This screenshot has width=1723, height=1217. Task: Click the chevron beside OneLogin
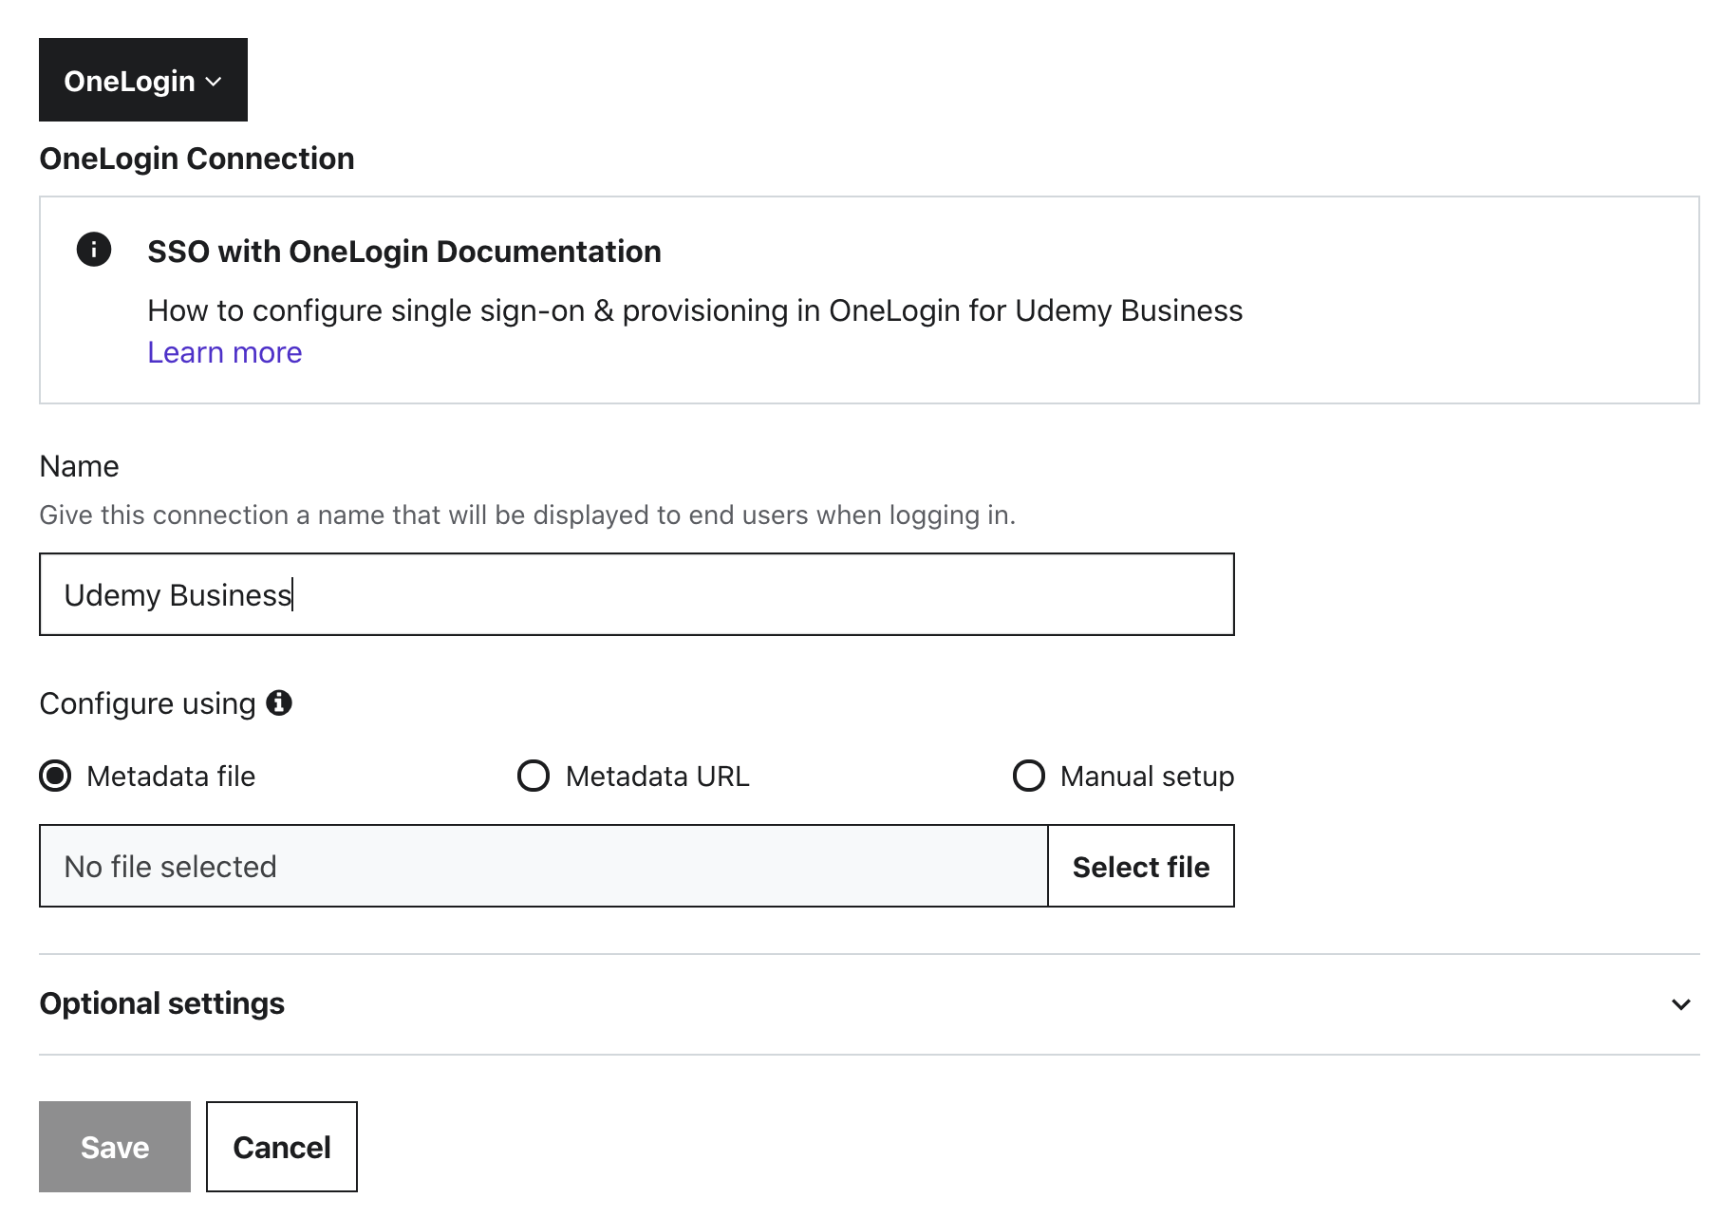click(215, 82)
